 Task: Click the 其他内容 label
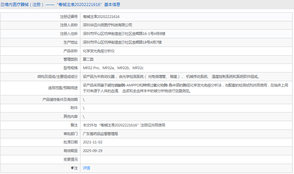[70, 116]
